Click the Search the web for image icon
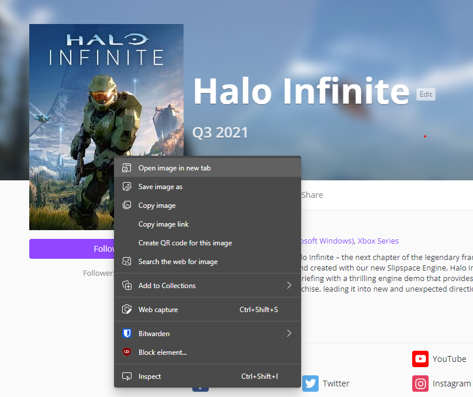Screen dimensions: 473x397 click(127, 261)
